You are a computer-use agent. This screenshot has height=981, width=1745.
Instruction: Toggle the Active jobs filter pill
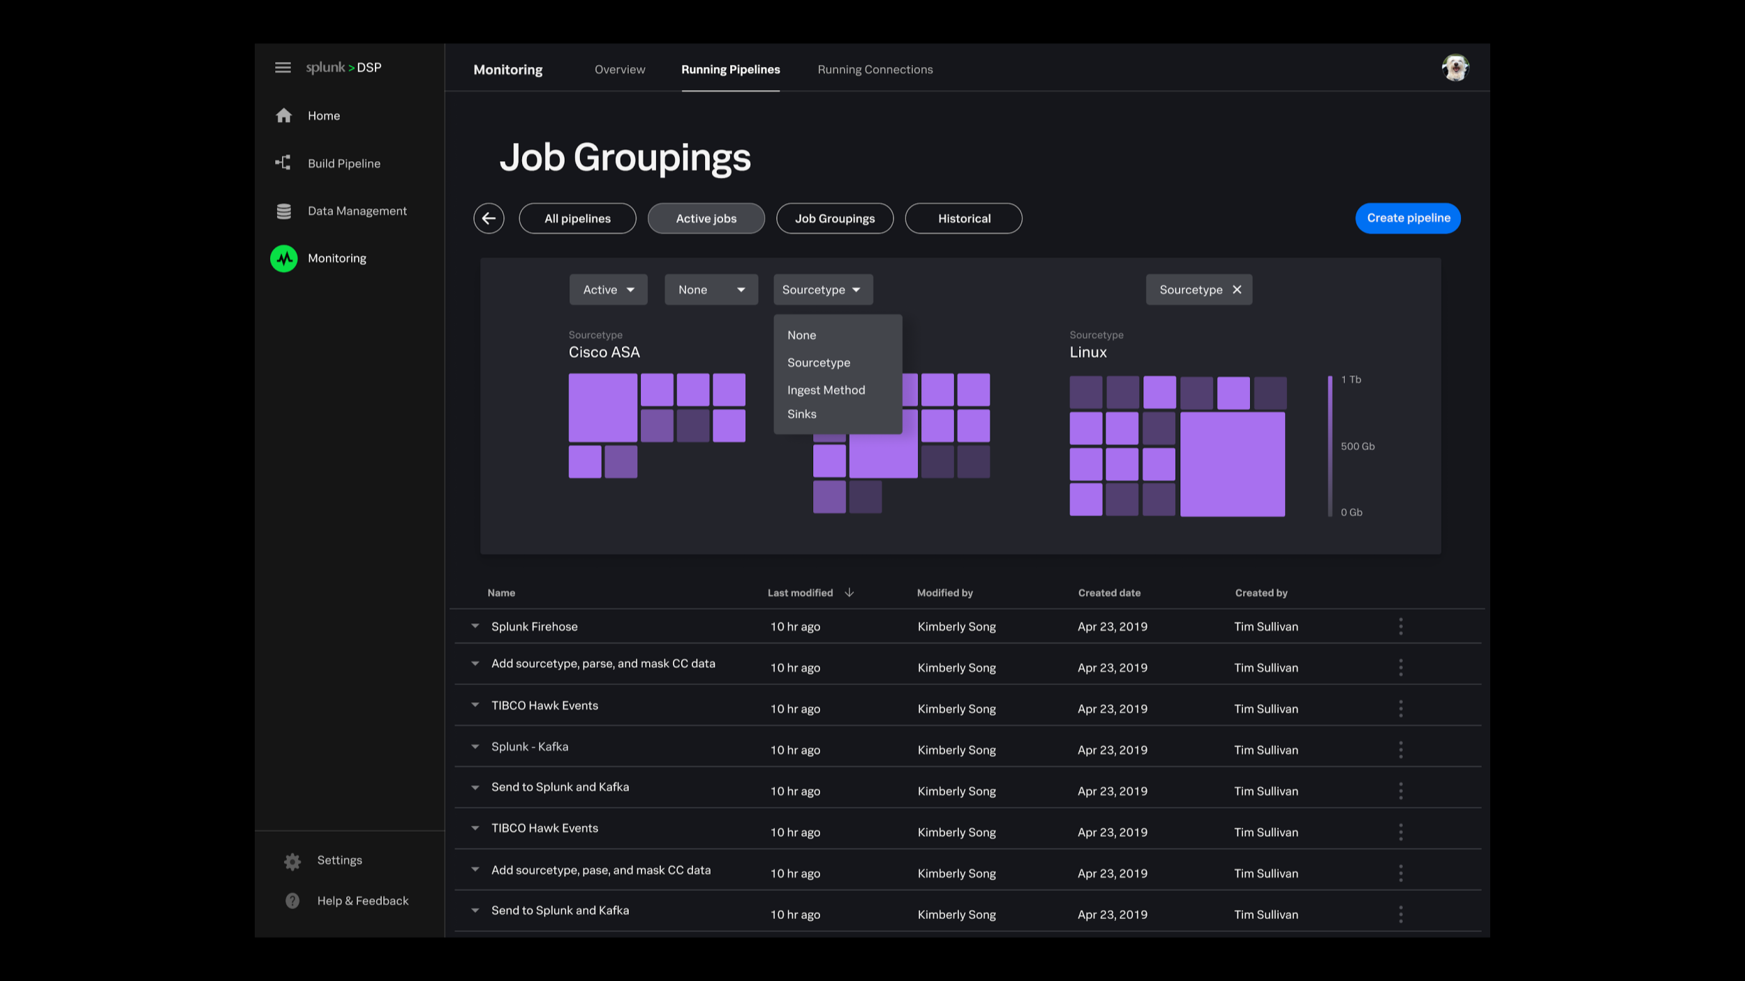coord(706,218)
